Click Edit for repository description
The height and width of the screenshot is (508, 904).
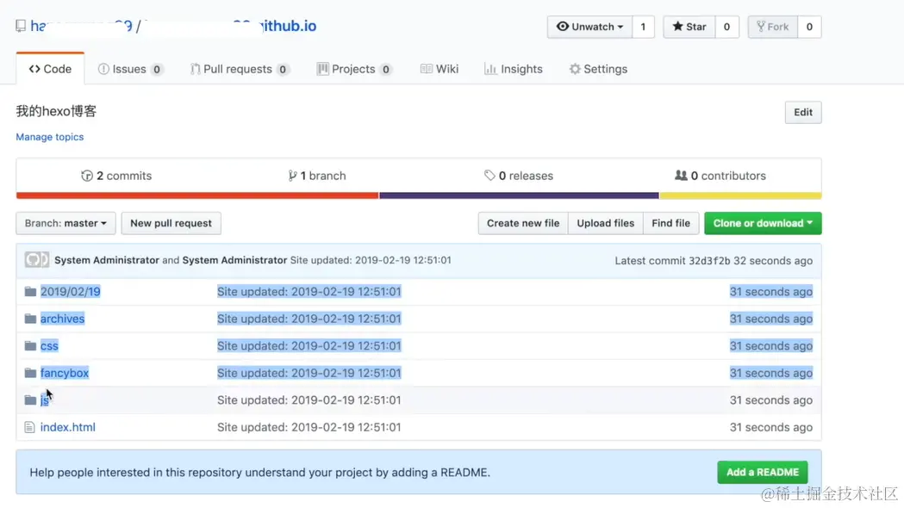pos(803,112)
